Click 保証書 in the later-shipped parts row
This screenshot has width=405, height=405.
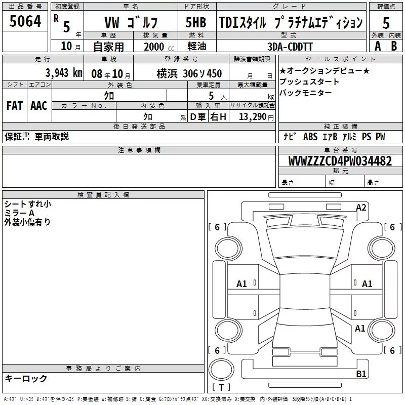[x=17, y=136]
